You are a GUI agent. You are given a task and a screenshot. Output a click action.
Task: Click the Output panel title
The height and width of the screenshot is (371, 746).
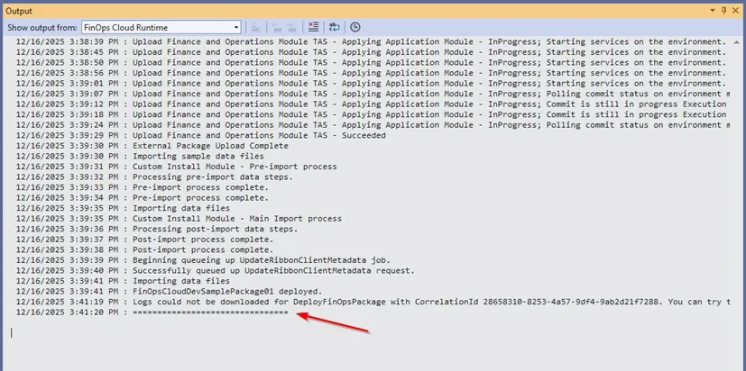pyautogui.click(x=19, y=11)
